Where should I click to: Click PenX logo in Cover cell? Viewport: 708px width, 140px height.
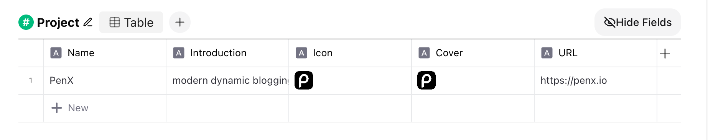click(426, 80)
